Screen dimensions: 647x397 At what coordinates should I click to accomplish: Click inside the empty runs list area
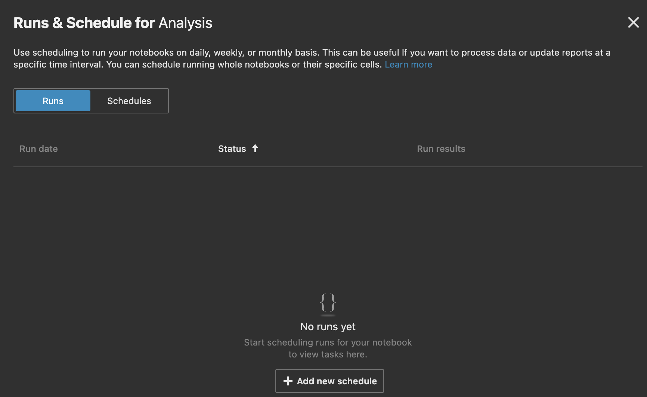[323, 224]
